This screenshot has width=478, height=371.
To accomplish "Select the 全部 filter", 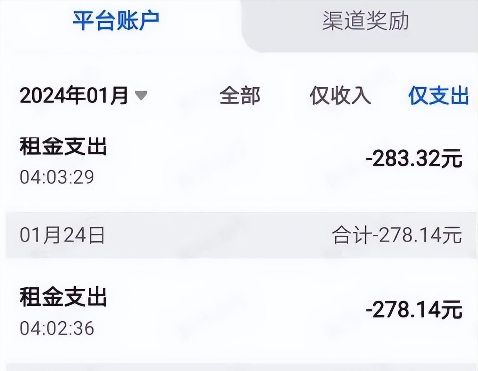I will pos(240,96).
